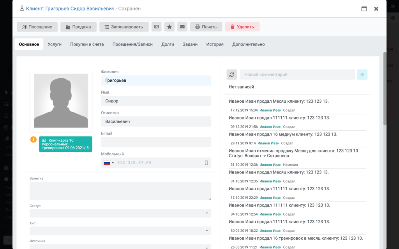Viewport: 399px width, 249px height.
Task: Switch to the Услуги tab
Action: click(55, 44)
